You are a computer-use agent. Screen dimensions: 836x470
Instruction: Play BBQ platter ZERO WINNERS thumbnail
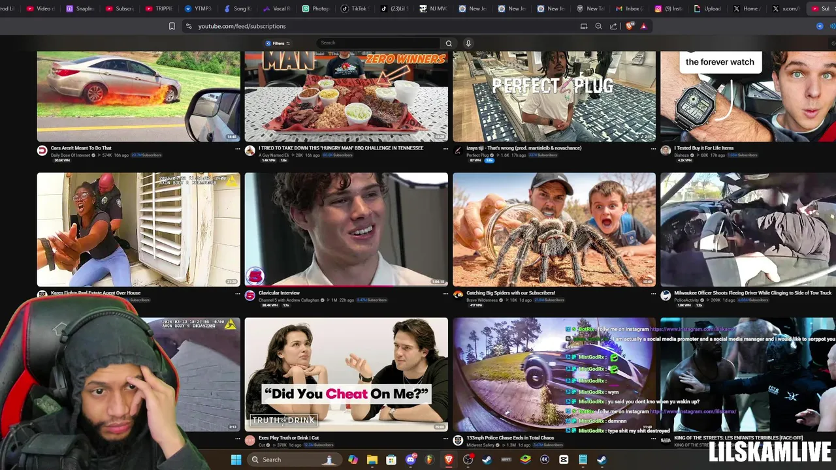(x=346, y=96)
